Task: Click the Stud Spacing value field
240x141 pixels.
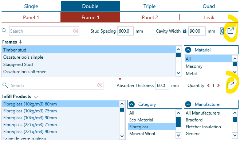Action: 125,31
